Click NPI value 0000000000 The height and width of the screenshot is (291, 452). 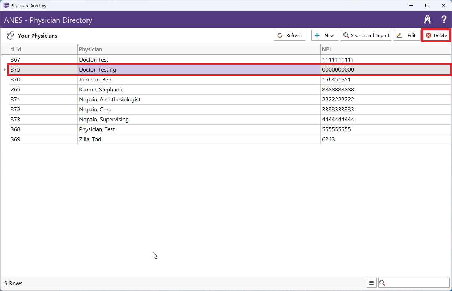click(x=338, y=70)
